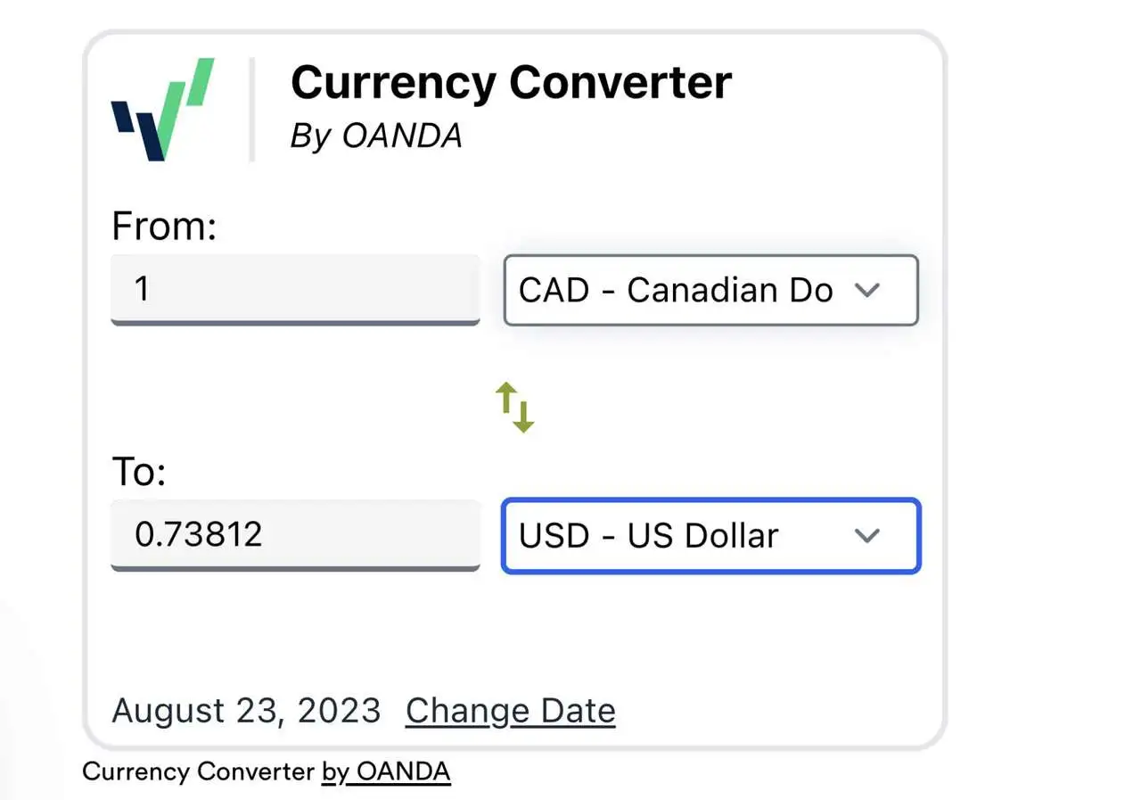Click the vertical divider beside the logo
Image resolution: width=1141 pixels, height=800 pixels.
(x=252, y=110)
